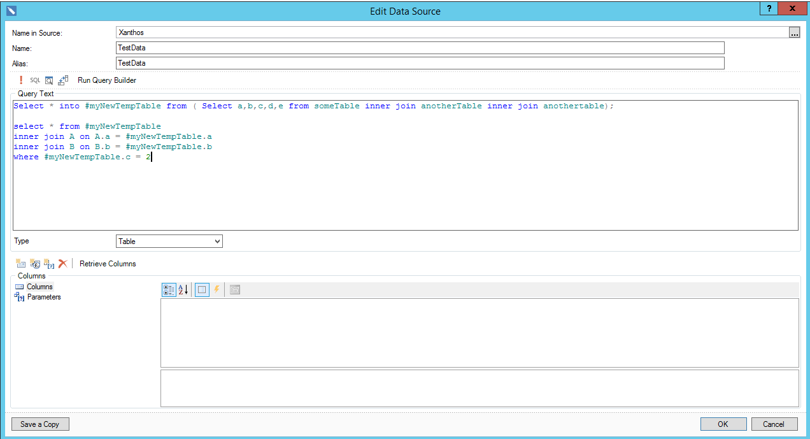The width and height of the screenshot is (810, 439).
Task: Toggle the Properties view button
Action: [202, 290]
